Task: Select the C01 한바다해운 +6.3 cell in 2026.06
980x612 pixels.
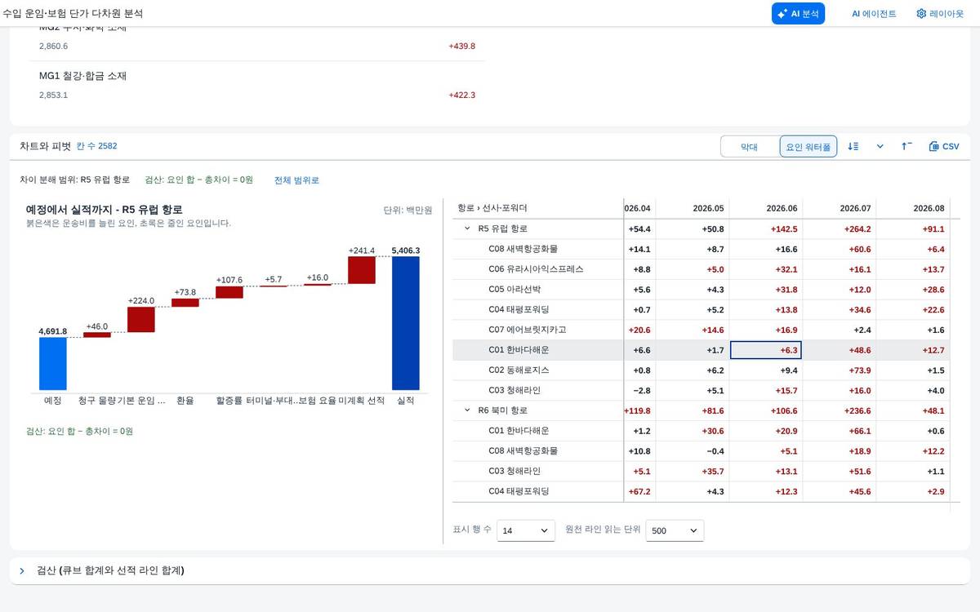Action: pos(765,350)
